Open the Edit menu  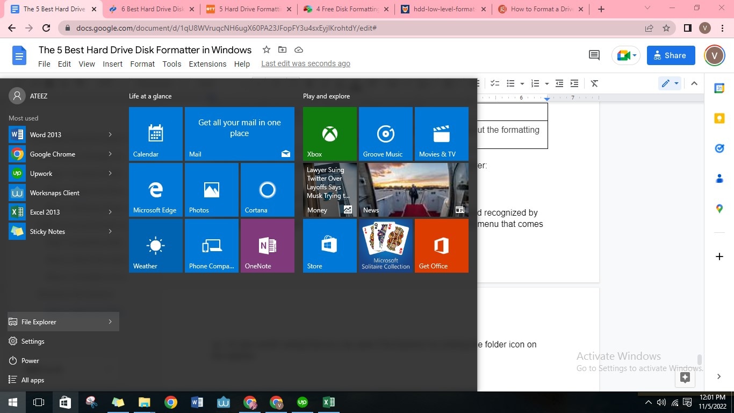click(64, 63)
